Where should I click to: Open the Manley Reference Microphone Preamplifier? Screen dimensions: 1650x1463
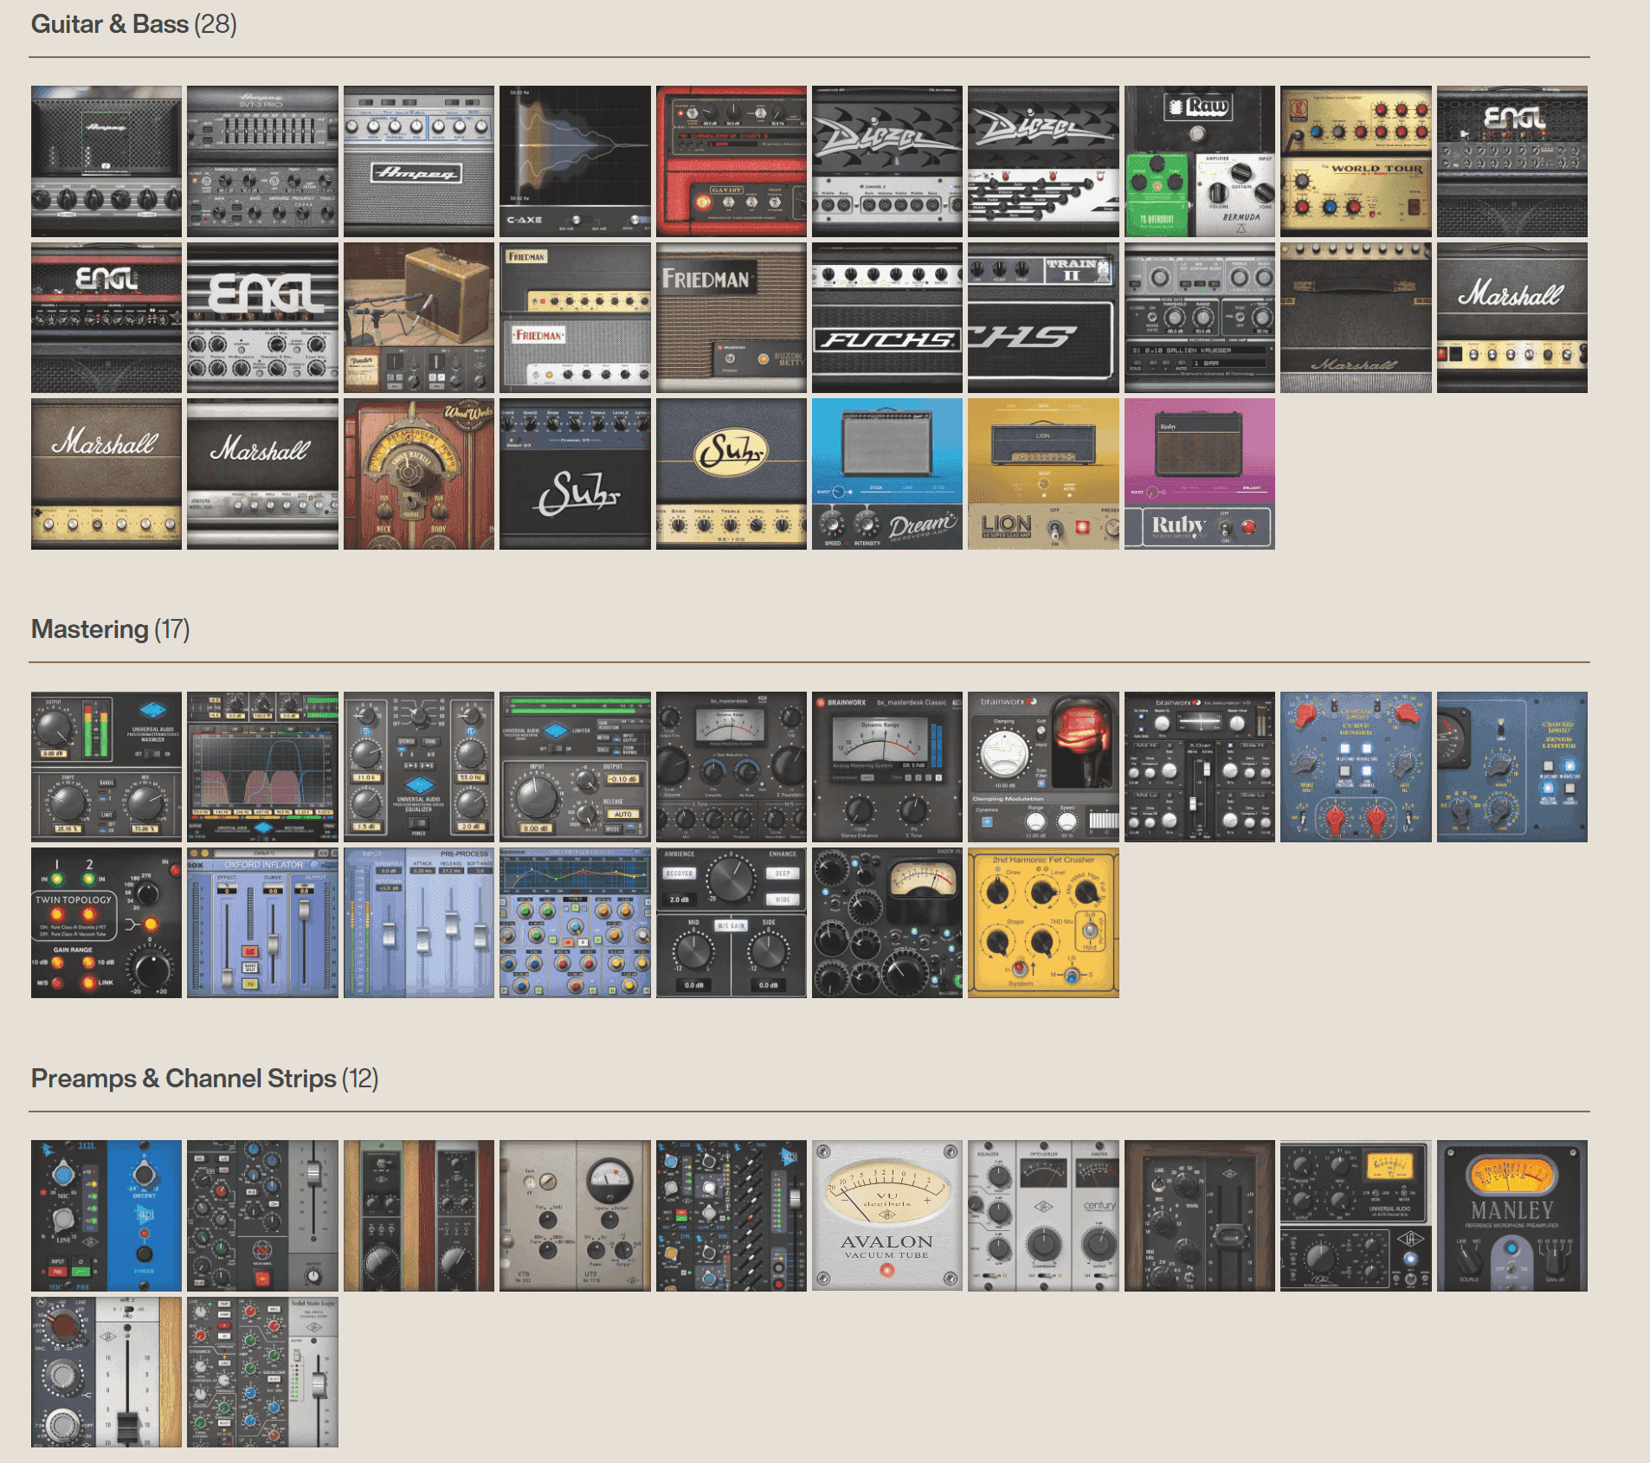tap(1512, 1215)
